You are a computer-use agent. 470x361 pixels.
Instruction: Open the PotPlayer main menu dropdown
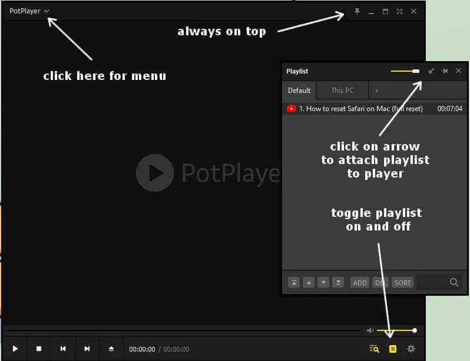coord(29,11)
